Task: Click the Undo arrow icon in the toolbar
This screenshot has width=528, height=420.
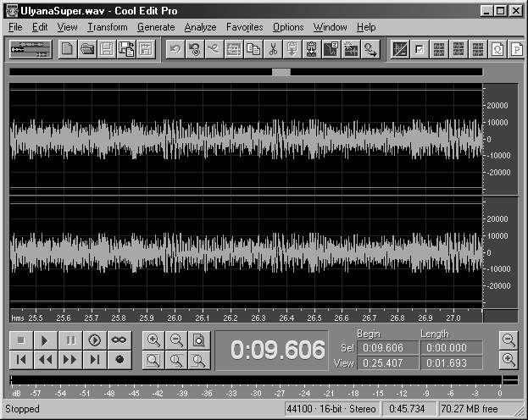Action: tap(175, 50)
